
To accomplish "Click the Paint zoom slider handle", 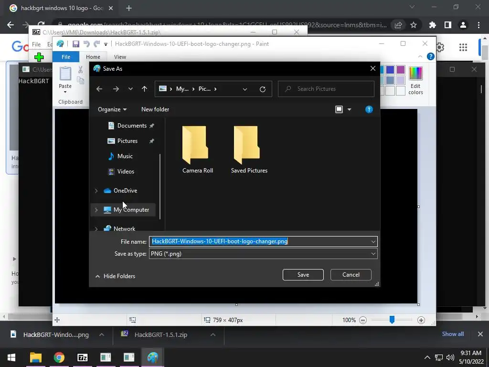I will (392, 320).
